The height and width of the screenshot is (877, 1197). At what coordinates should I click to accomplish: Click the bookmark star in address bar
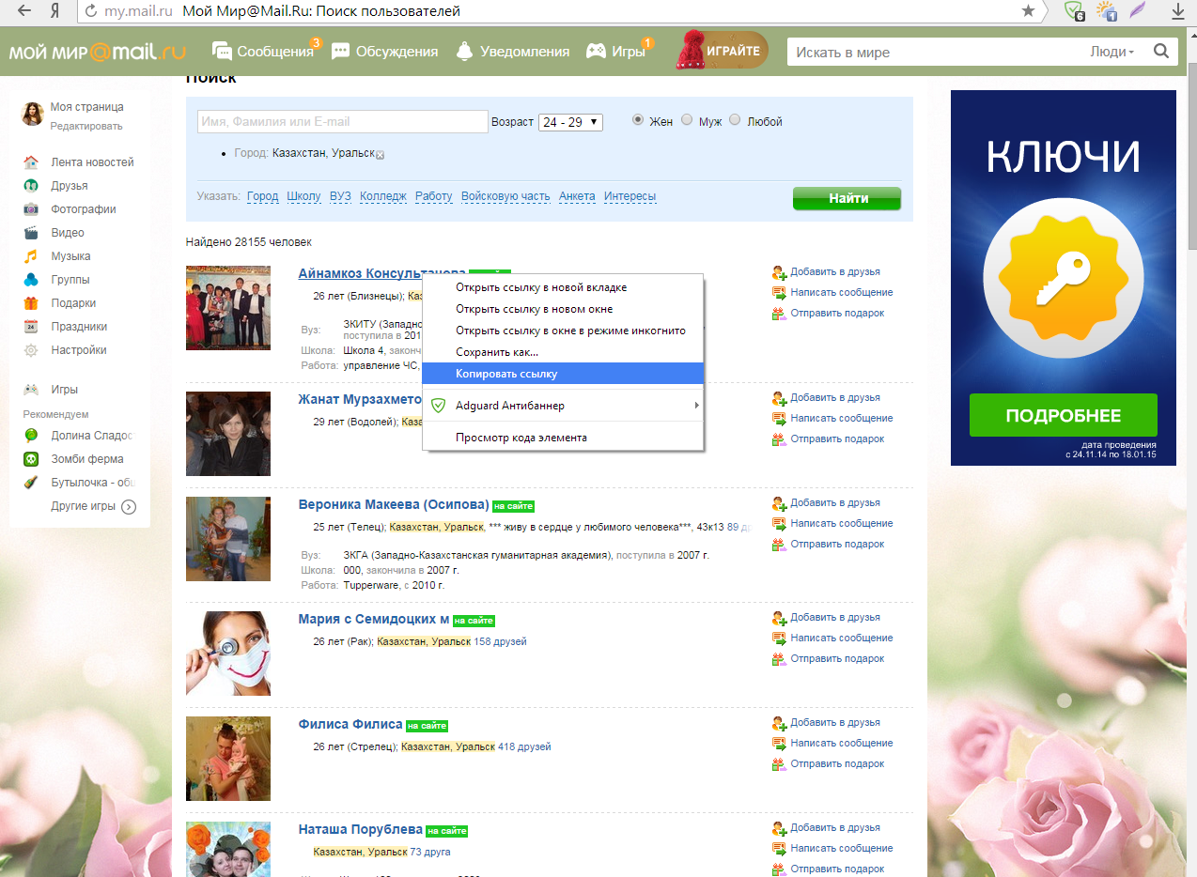[1029, 11]
